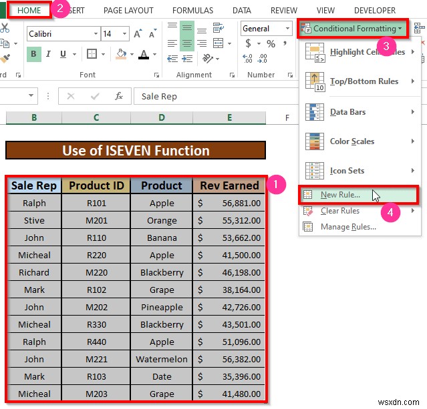Click the Conditional Formatting button

tap(352, 29)
